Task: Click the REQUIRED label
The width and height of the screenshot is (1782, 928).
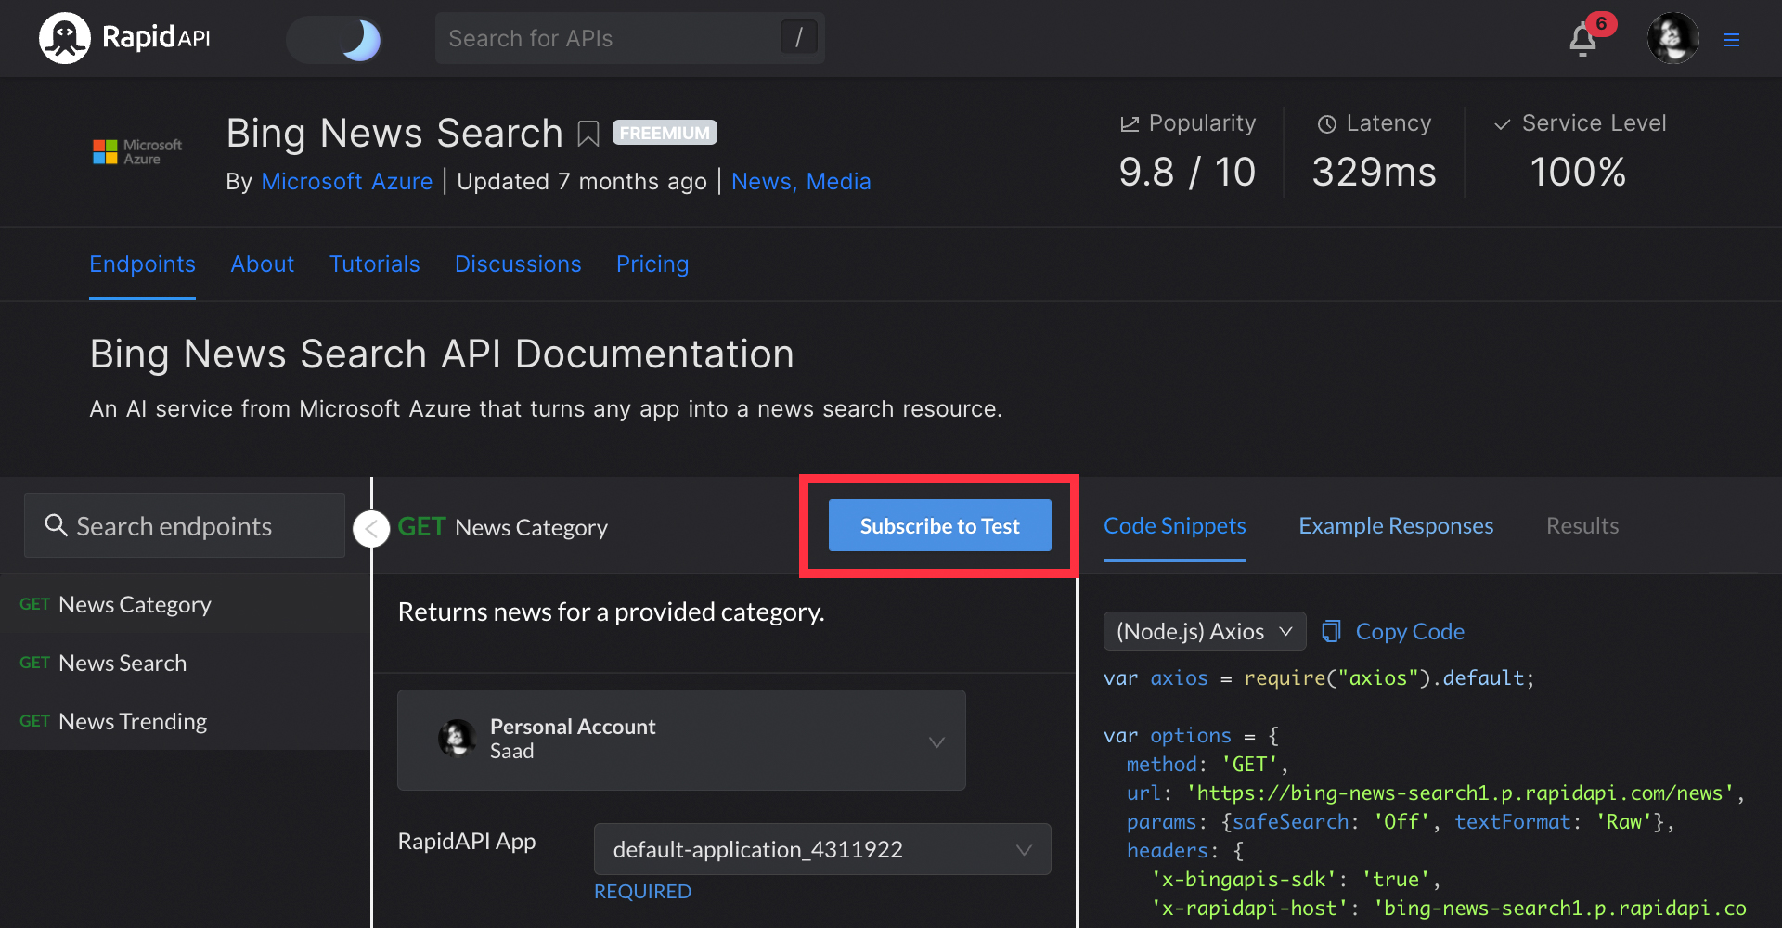Action: pyautogui.click(x=642, y=891)
